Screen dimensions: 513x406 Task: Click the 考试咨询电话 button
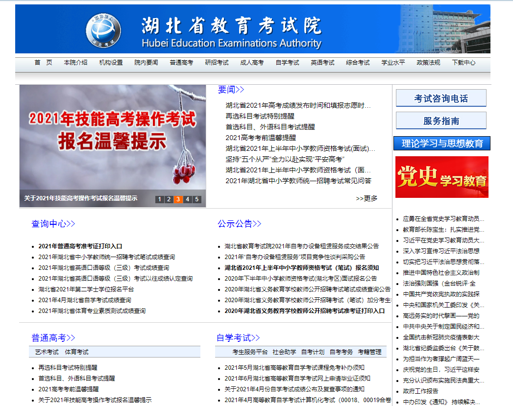(x=441, y=98)
